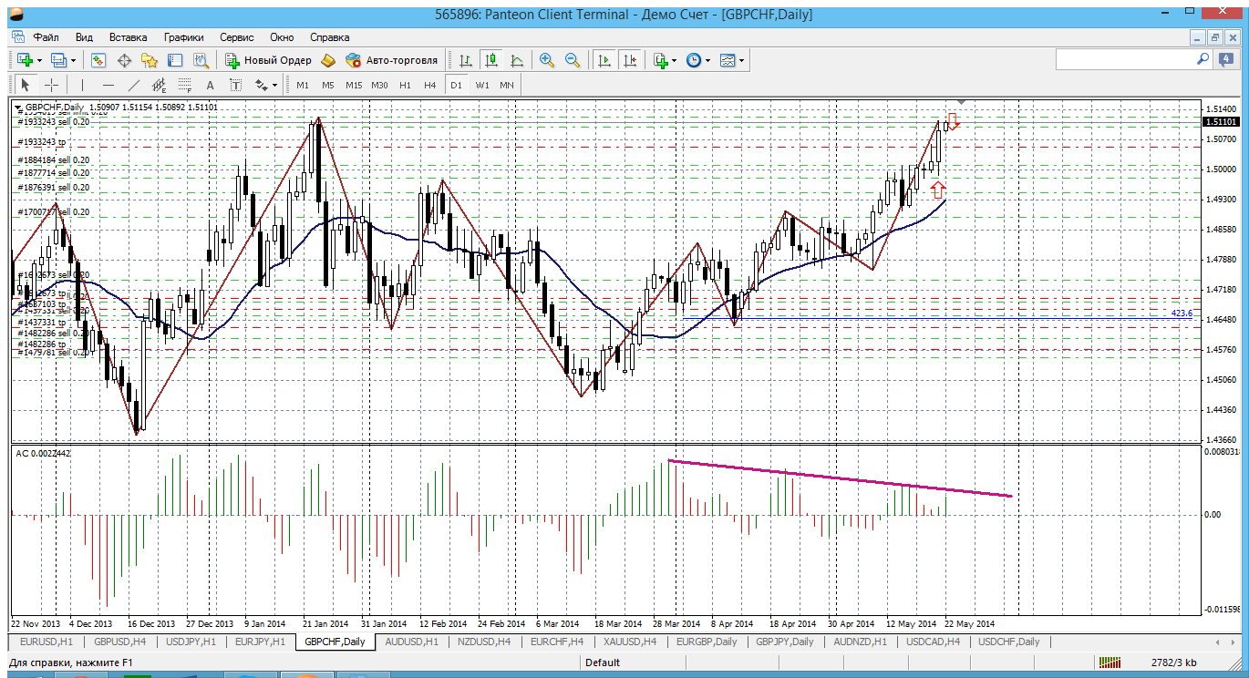
Task: Expand the Profiles dropdown arrow
Action: pos(73,60)
